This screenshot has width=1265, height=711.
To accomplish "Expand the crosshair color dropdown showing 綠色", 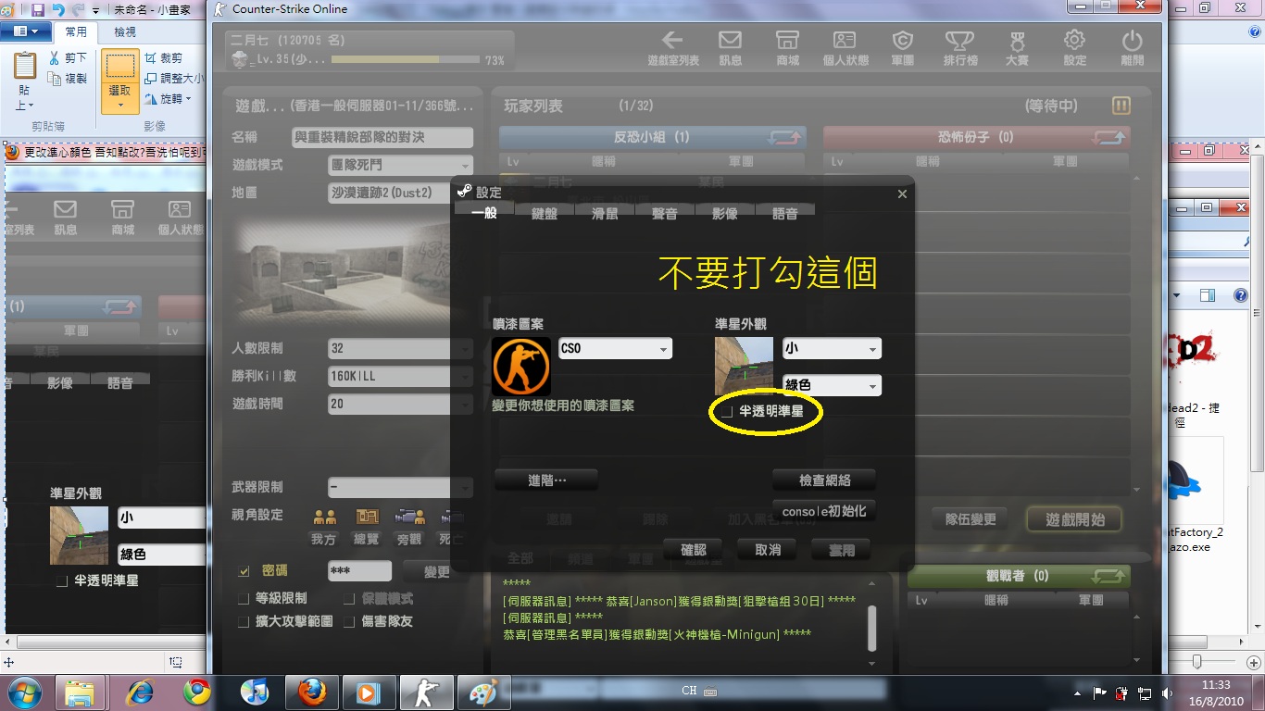I will (831, 385).
